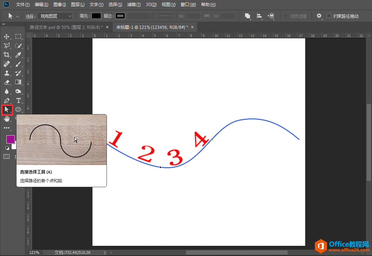
Task: Click the vertical scrollbar thumb
Action: (x=369, y=143)
